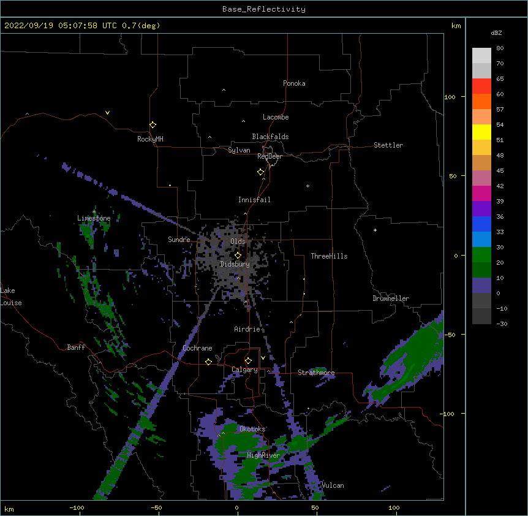Image resolution: width=528 pixels, height=516 pixels.
Task: Click white asterisk marker east of Innisfail
Action: pos(307,186)
